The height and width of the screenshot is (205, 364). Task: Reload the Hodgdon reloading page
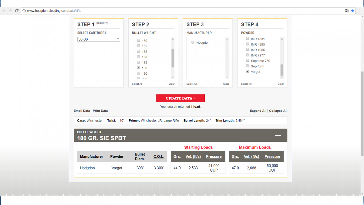[17, 11]
